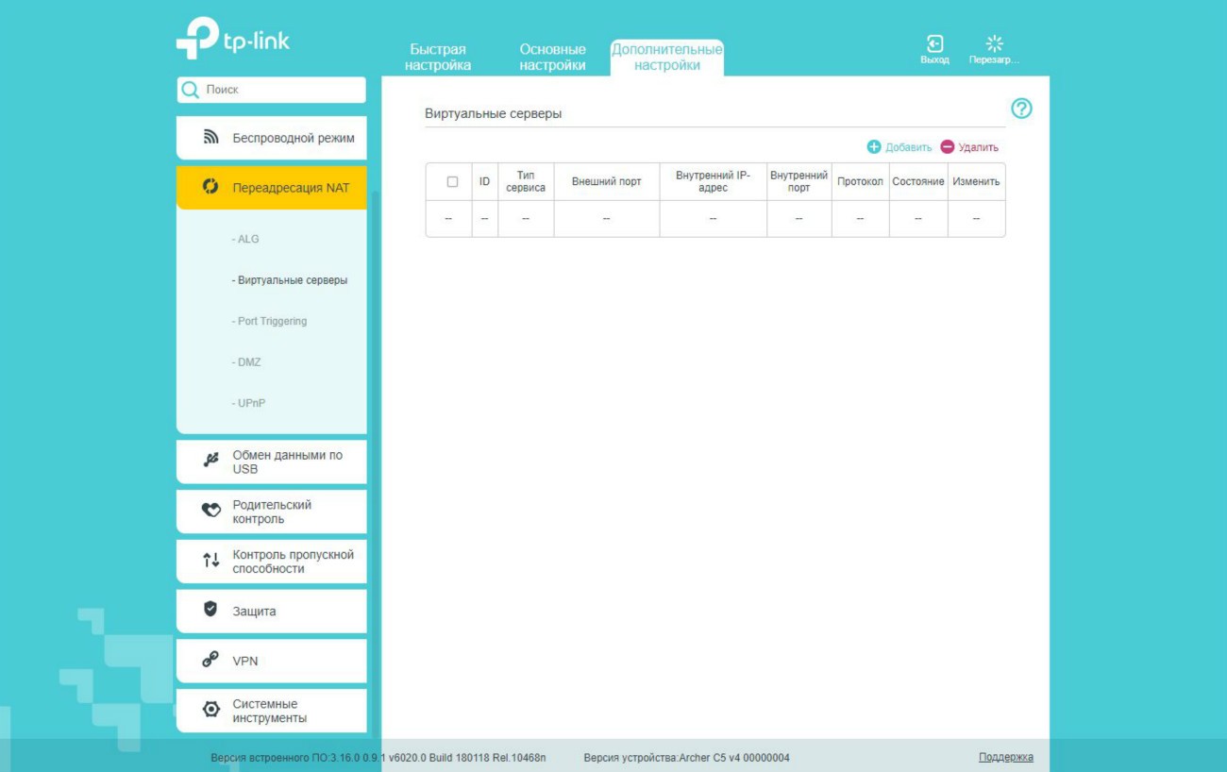Click the green plus Добавить icon
The height and width of the screenshot is (772, 1227).
(874, 147)
